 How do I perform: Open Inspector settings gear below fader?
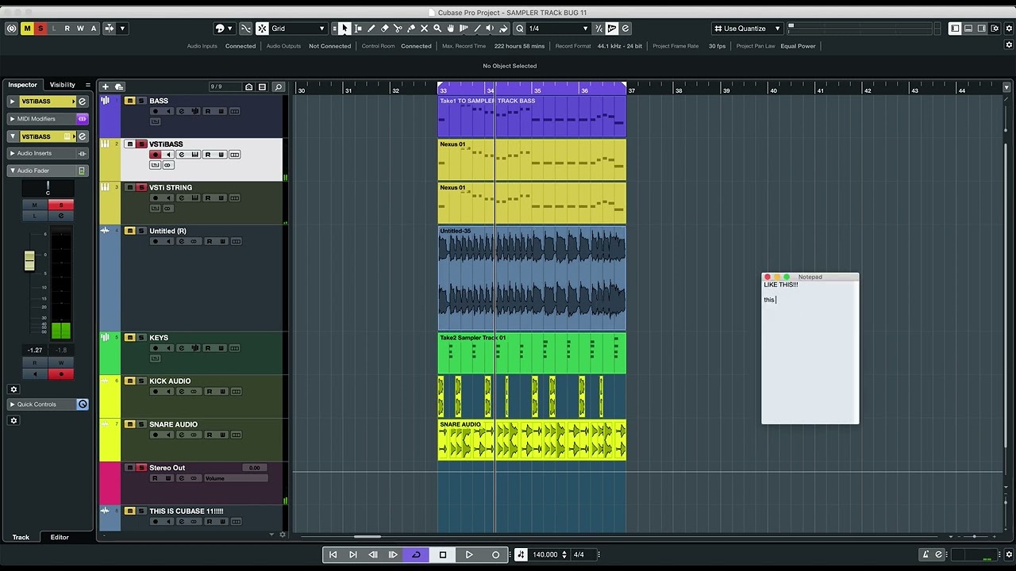(13, 389)
